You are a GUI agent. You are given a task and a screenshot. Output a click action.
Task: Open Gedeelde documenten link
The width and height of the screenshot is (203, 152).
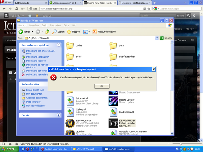click(x=37, y=98)
